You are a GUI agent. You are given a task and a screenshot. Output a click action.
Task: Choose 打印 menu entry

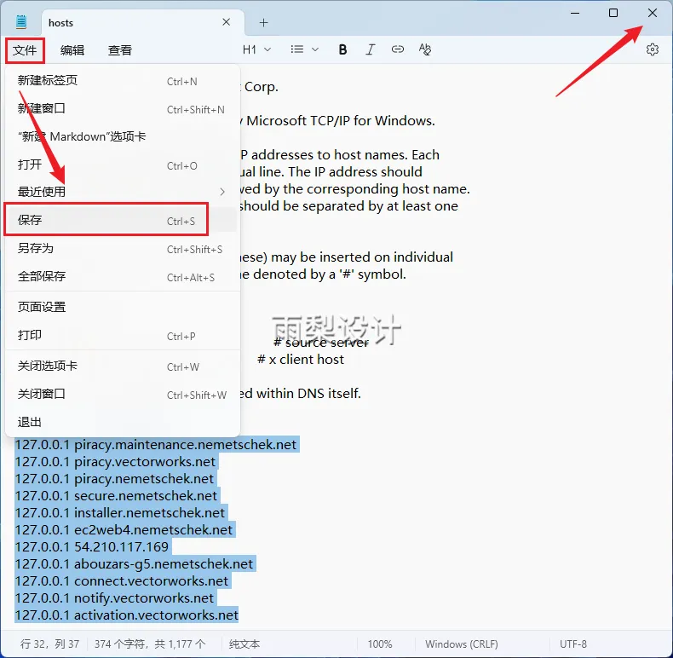coord(121,336)
